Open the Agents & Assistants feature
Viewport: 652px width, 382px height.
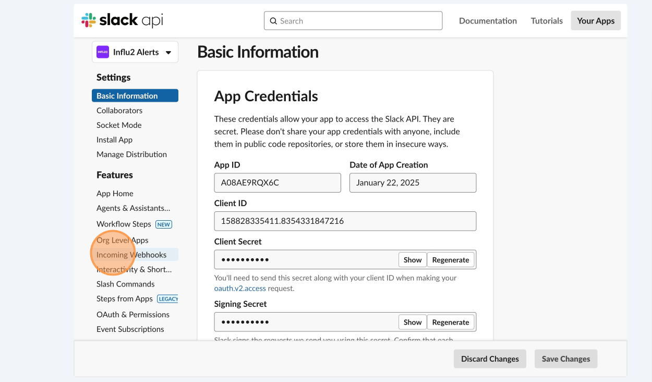[133, 208]
